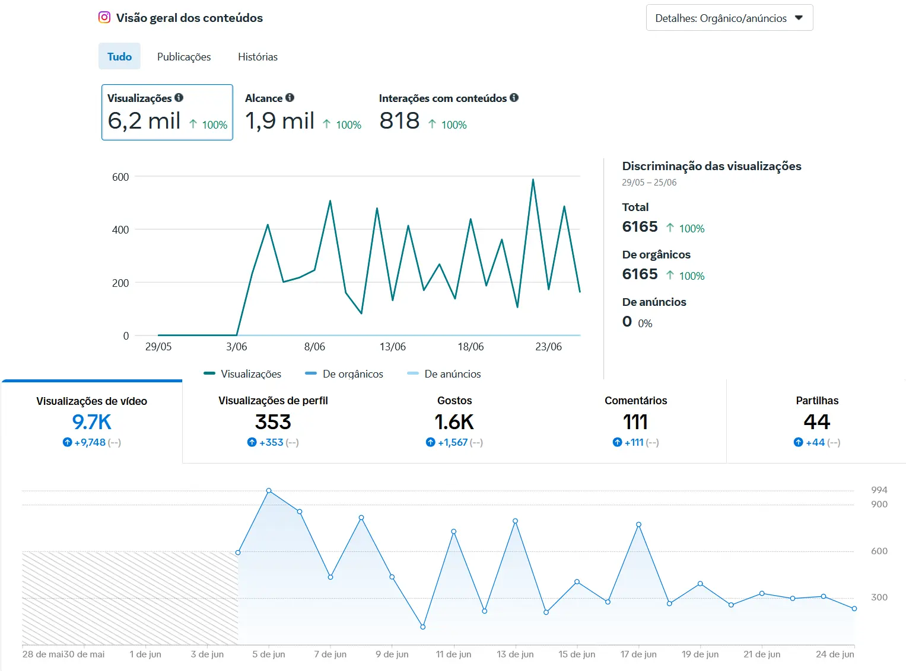Screen dimensions: 906x671
Task: Click blue up-arrow icon under Visualizações de vídeo
Action: 67,442
